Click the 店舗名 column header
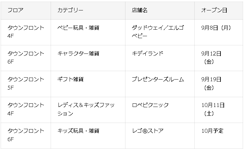Screen dimensions: 244x150 [160, 10]
